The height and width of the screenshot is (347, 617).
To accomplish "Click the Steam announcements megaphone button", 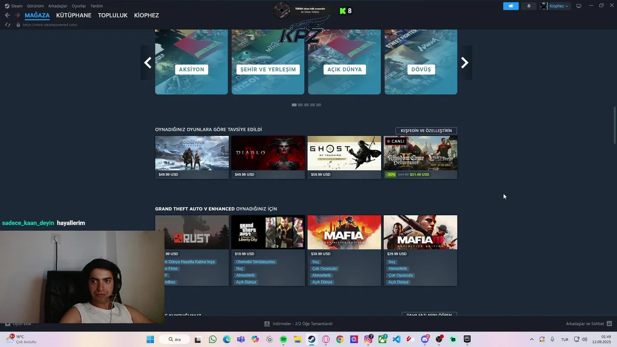I will point(510,6).
